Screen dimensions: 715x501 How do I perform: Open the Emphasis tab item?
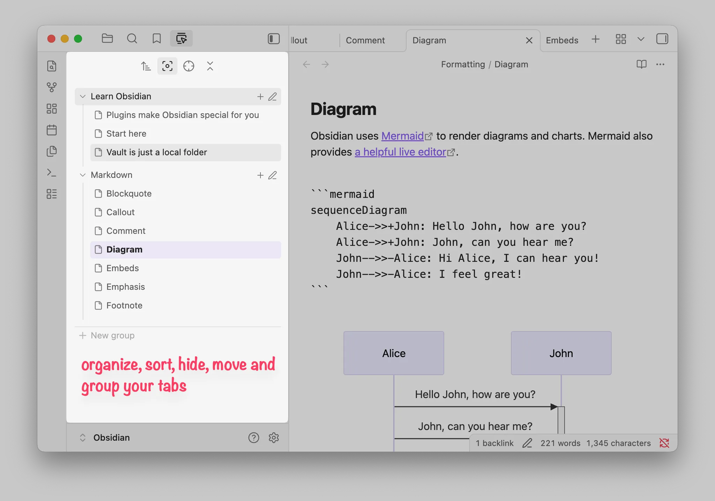tap(185, 287)
